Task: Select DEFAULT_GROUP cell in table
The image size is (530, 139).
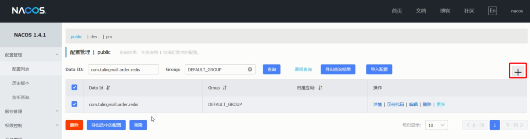Action: (225, 105)
